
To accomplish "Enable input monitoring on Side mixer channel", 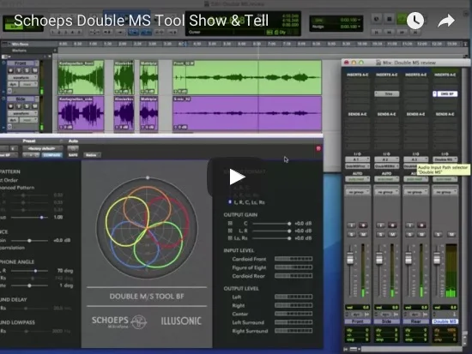I will click(x=380, y=225).
